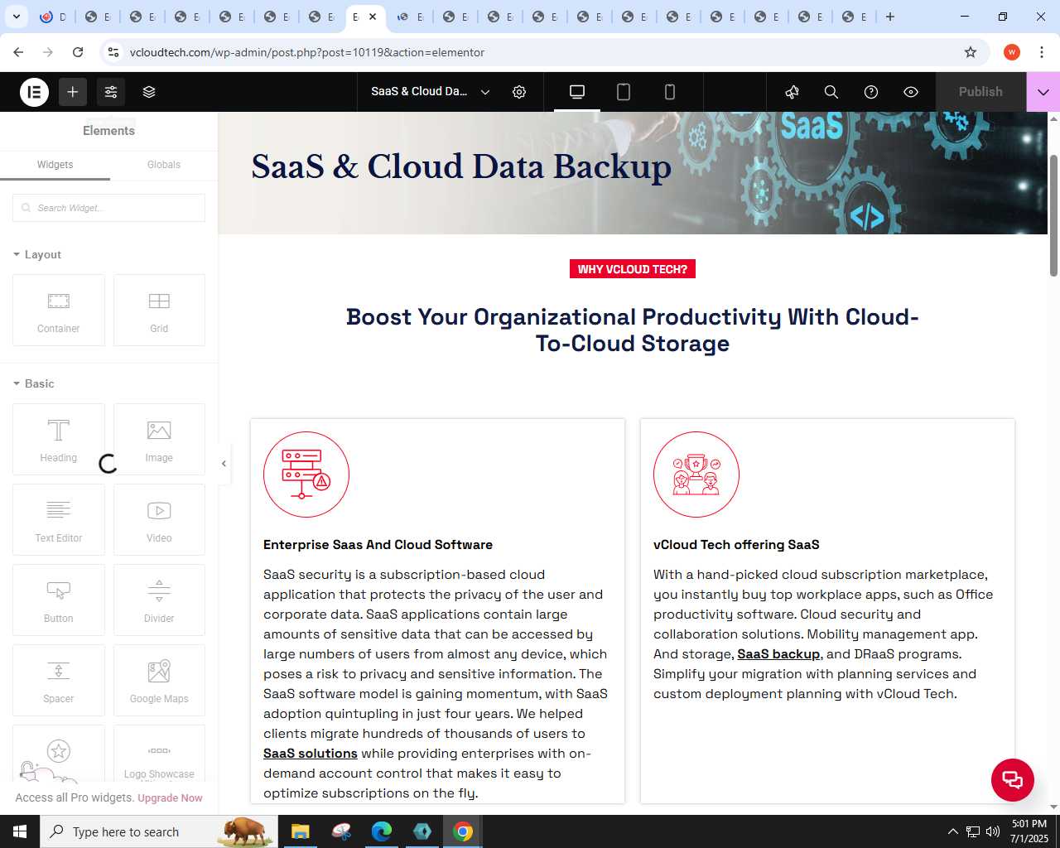
Task: Select the star Icon widget
Action: point(59,754)
